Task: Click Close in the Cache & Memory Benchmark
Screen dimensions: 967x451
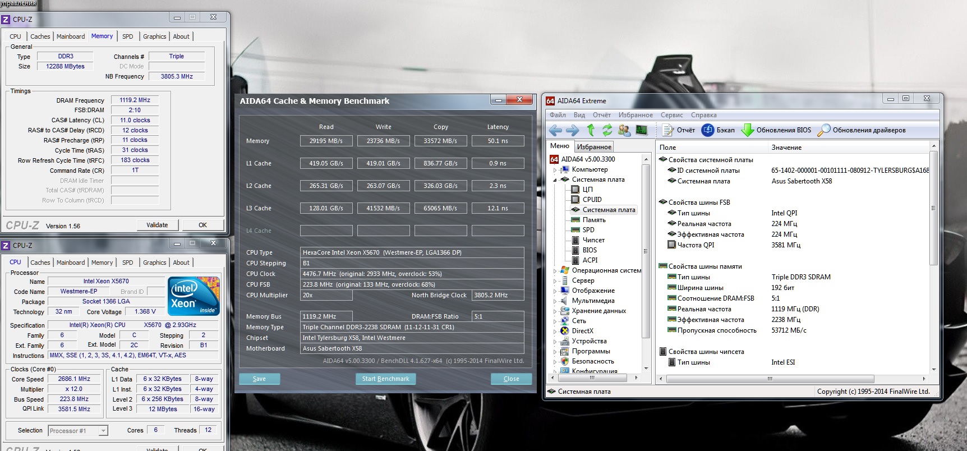Action: click(512, 379)
